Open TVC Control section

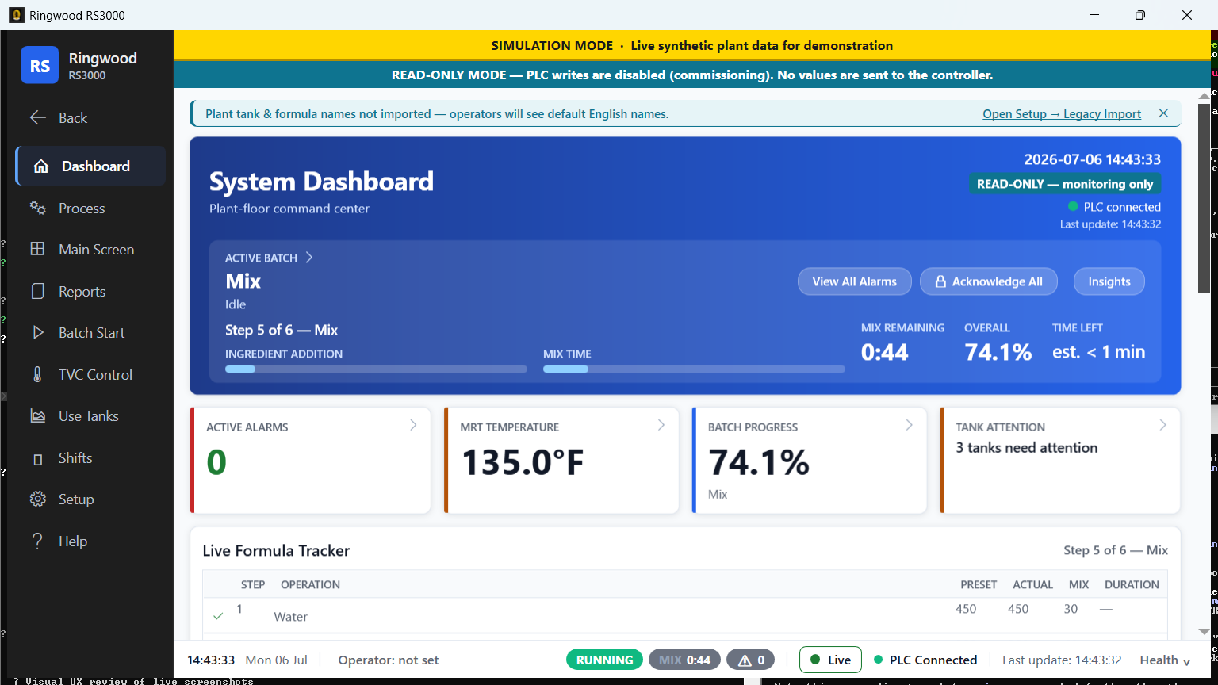pyautogui.click(x=90, y=374)
